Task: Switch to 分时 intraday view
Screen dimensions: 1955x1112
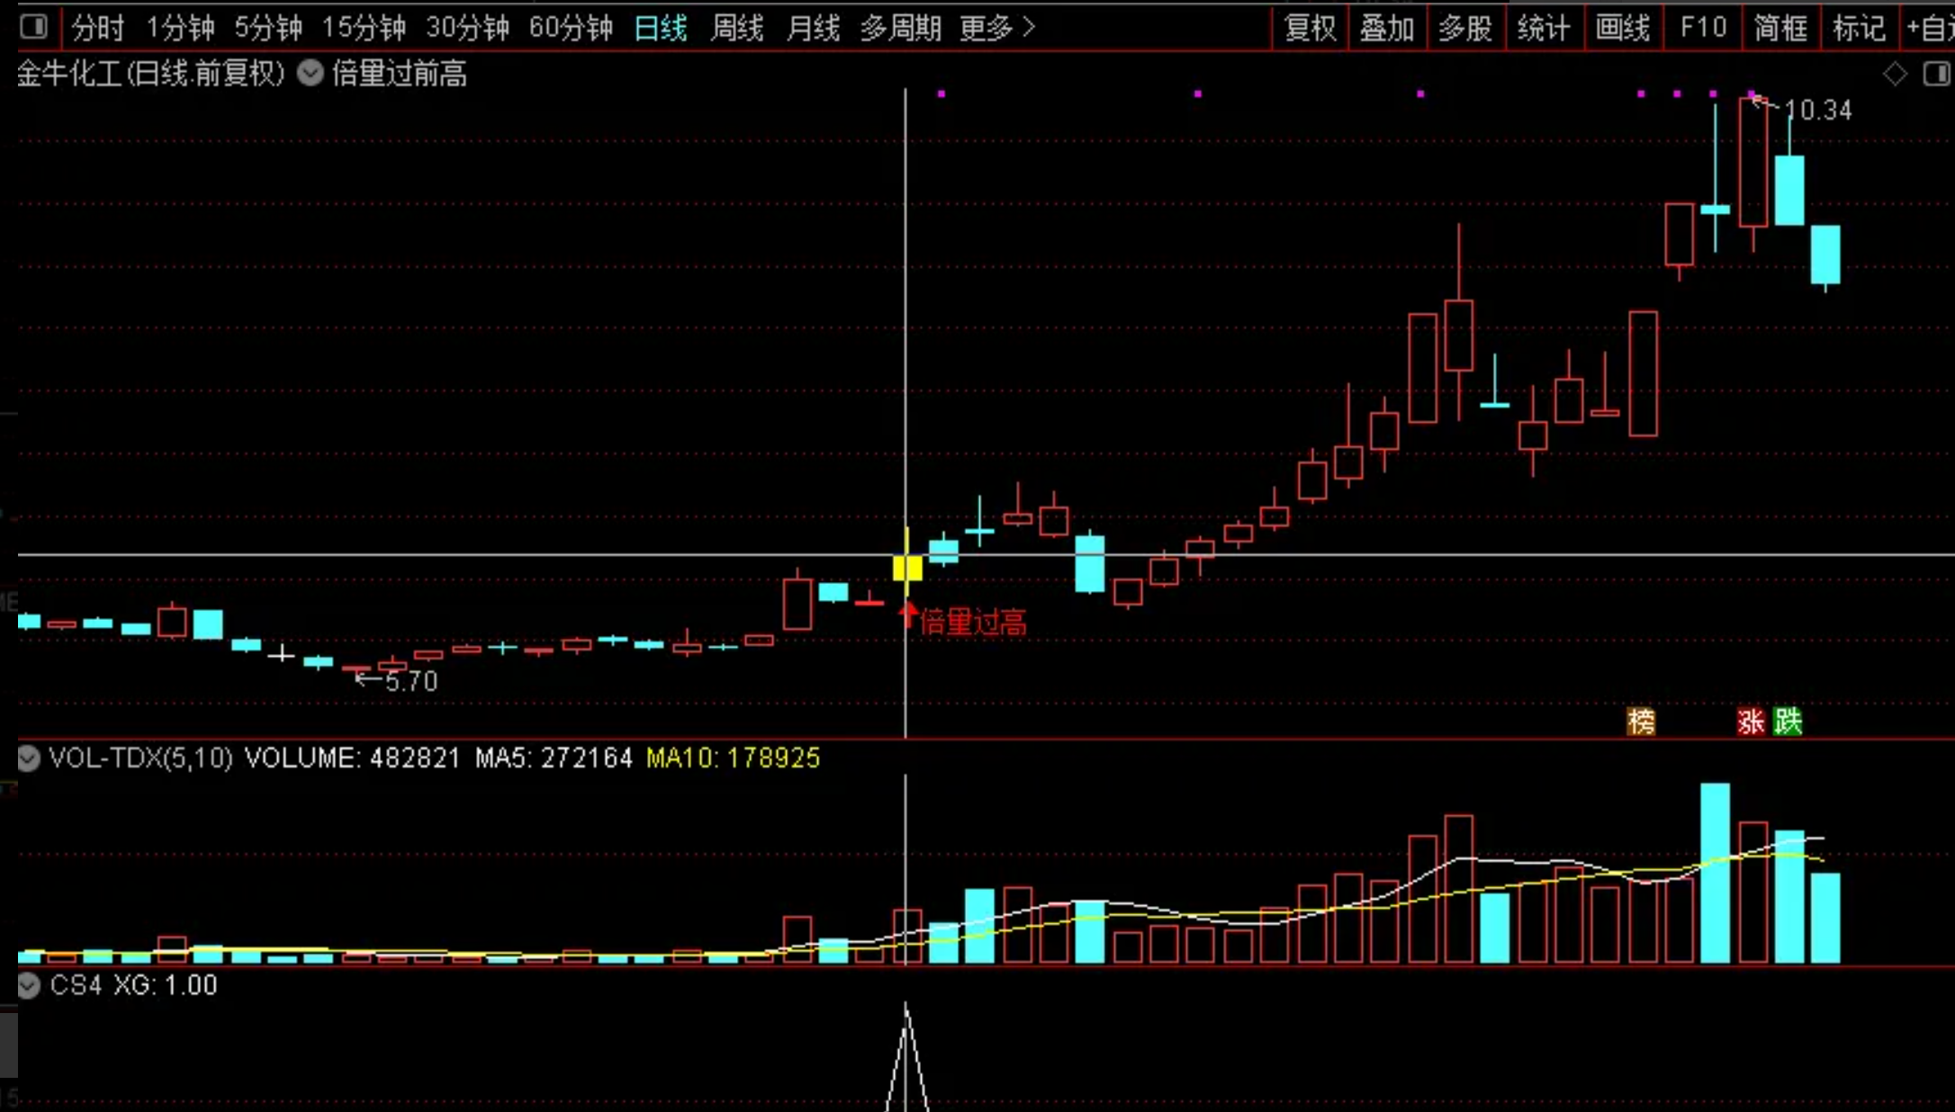Action: point(97,28)
